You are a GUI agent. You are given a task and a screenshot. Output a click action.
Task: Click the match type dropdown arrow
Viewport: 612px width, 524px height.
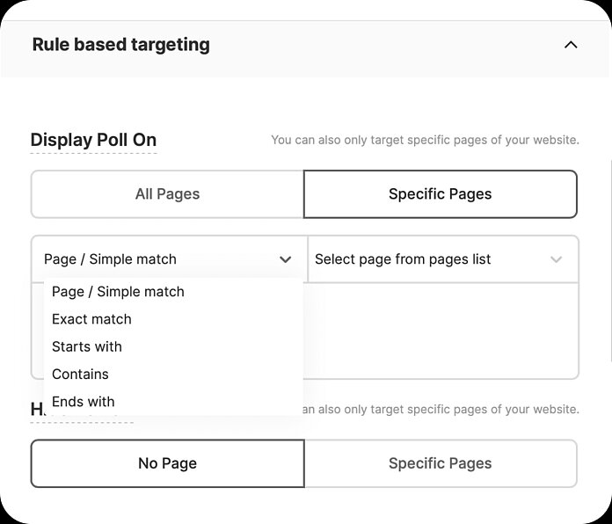tap(285, 259)
